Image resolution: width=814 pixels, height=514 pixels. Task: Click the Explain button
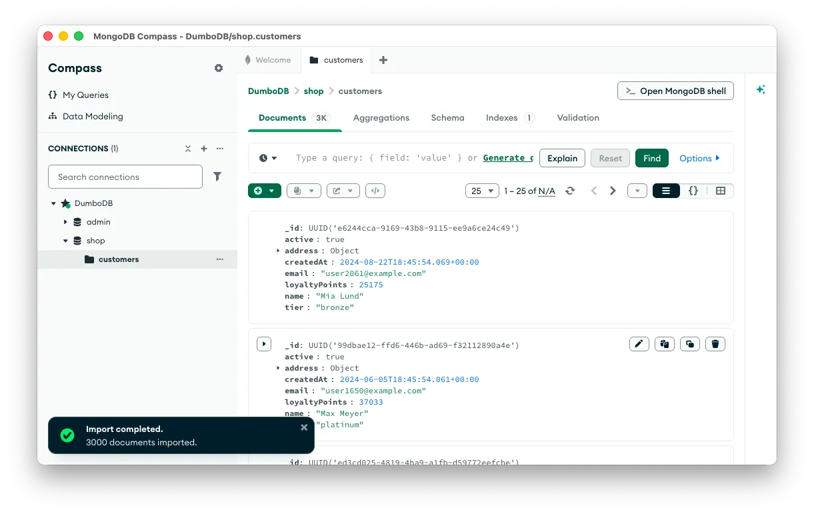(x=562, y=158)
